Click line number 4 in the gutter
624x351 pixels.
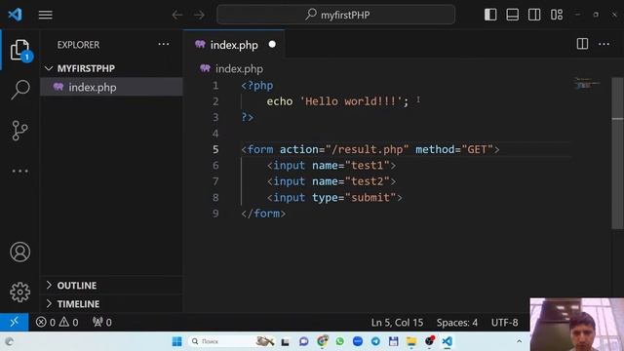coord(215,134)
